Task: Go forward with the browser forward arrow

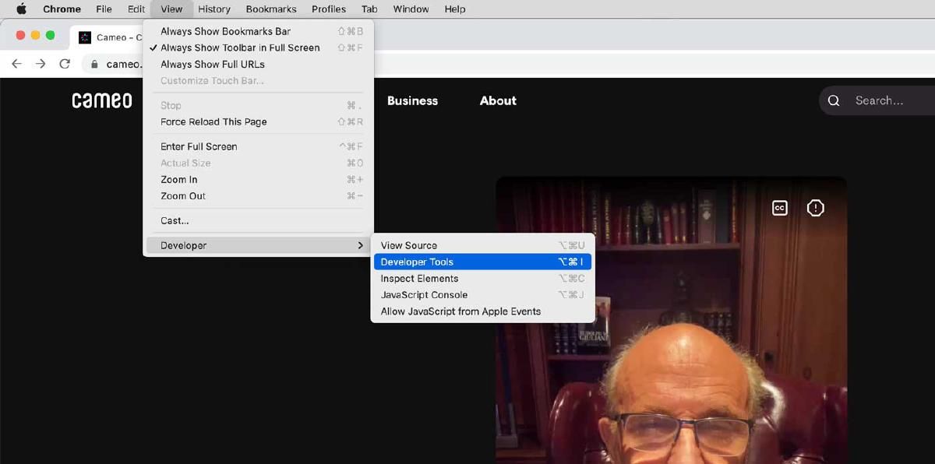Action: [41, 64]
